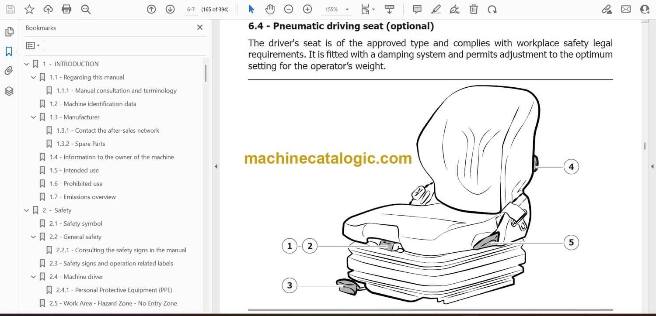Rotate the page view
Image resolution: width=656 pixels, height=316 pixels.
492,9
